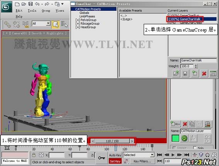Click the New Scene file icon
Viewport: 219px width, 166px height.
click(17, 4)
